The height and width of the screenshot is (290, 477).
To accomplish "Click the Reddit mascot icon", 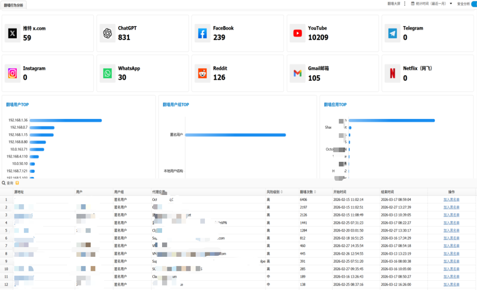I will point(202,73).
